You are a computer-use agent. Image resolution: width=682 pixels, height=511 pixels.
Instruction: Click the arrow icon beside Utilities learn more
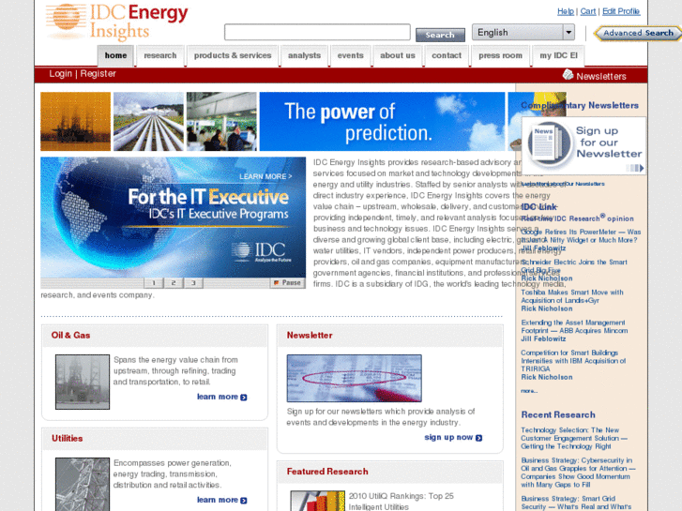pyautogui.click(x=244, y=501)
